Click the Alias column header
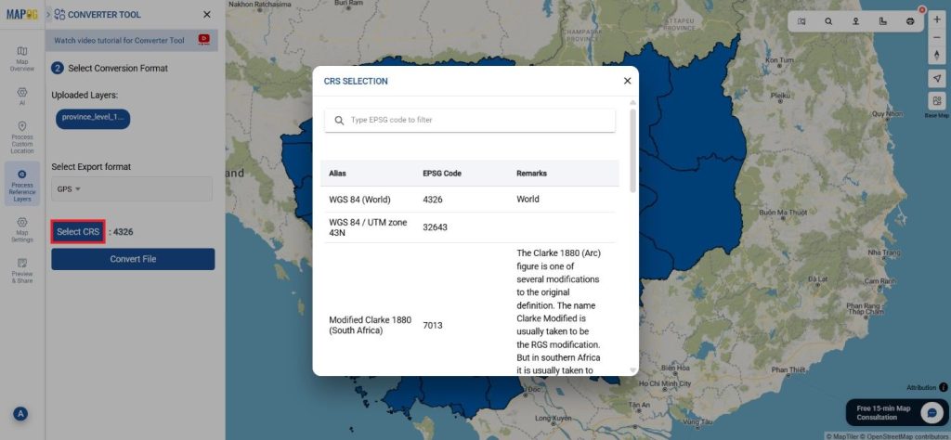This screenshot has height=440, width=951. coord(337,174)
